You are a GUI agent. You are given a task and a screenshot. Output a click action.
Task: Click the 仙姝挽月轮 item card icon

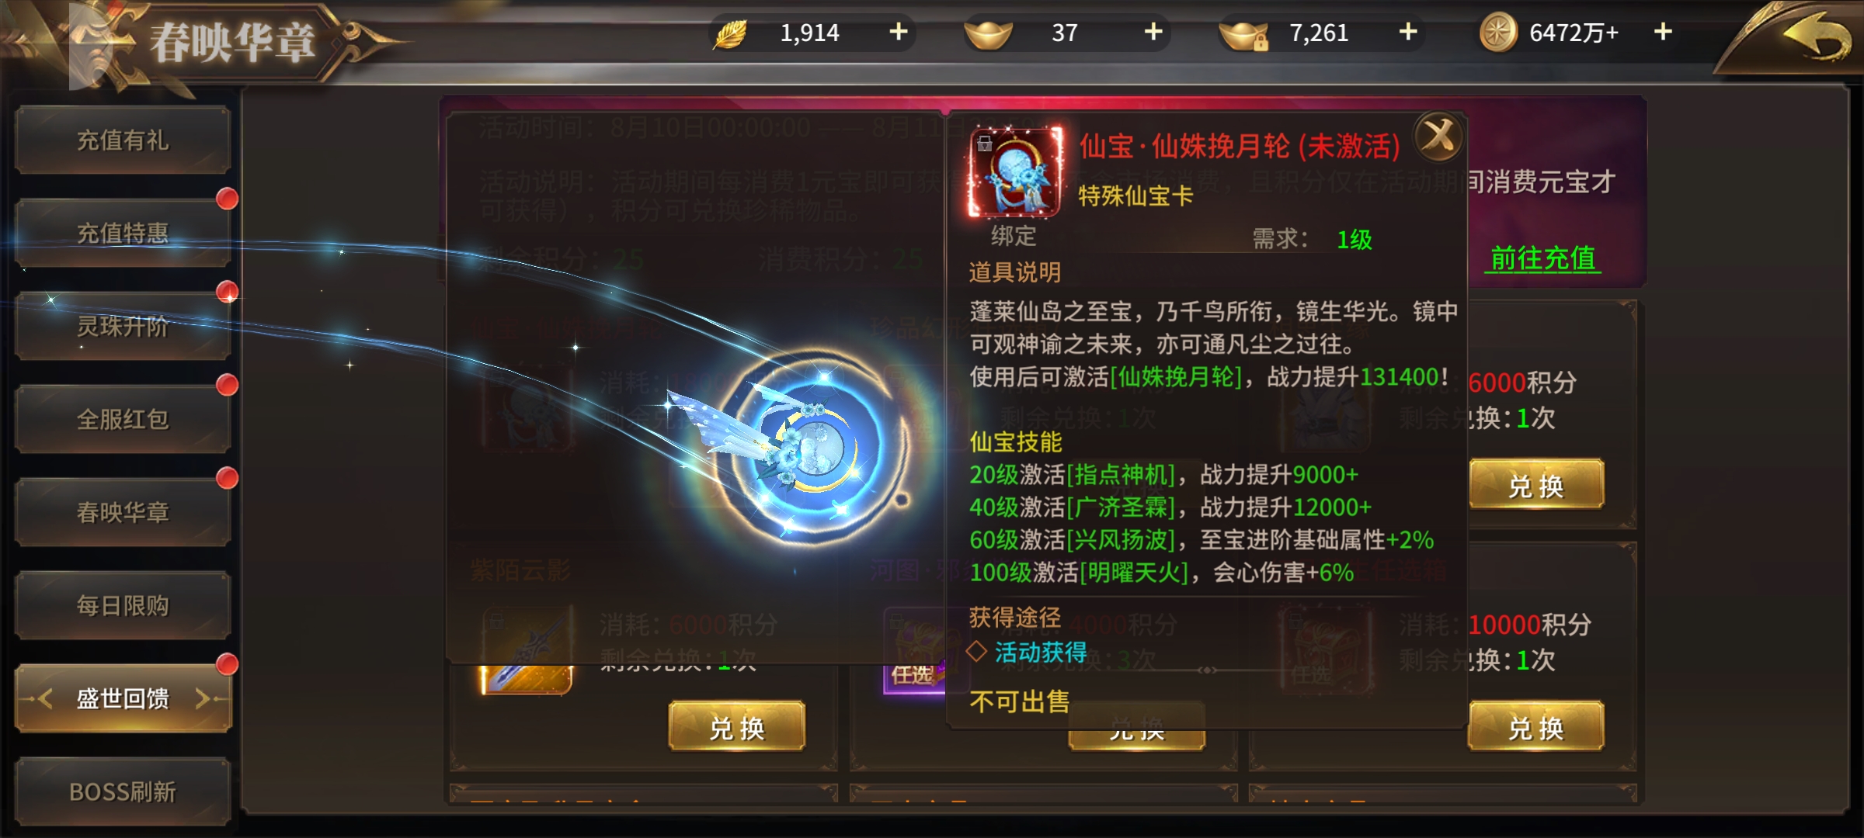[1015, 172]
